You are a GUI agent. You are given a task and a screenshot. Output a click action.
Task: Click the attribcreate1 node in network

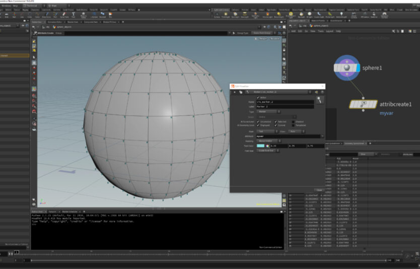click(x=364, y=104)
